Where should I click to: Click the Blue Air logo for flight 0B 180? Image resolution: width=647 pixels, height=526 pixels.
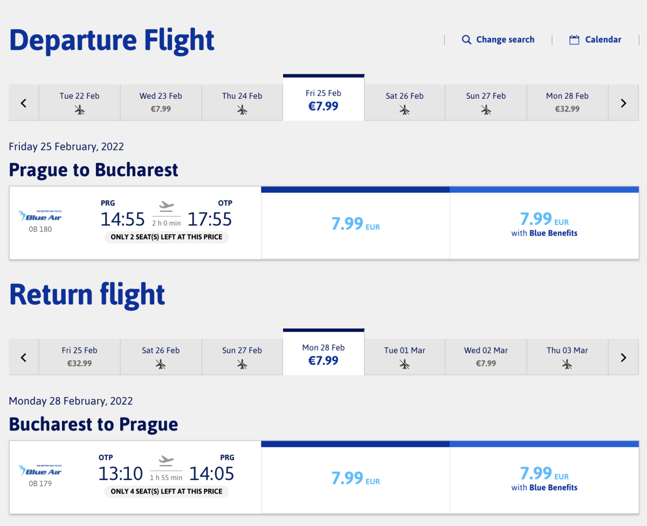click(x=40, y=216)
